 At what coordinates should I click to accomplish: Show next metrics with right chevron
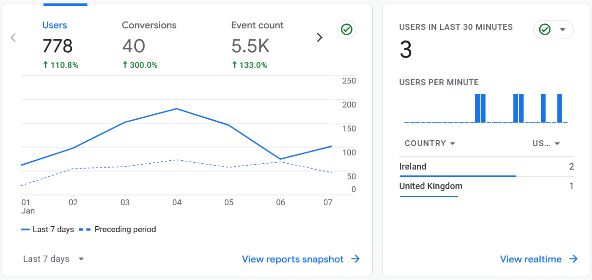(319, 38)
